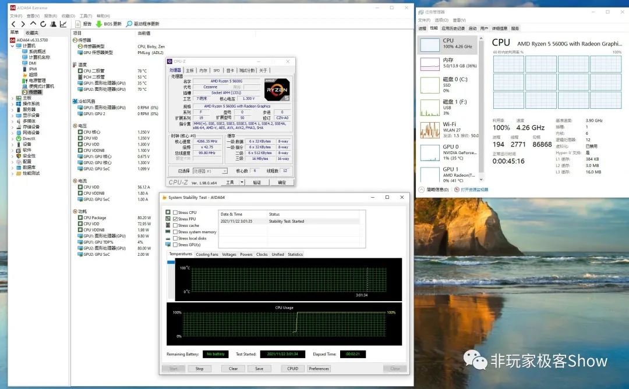629x389 pixels.
Task: Collapse the 计算机 tree node
Action: click(12, 46)
